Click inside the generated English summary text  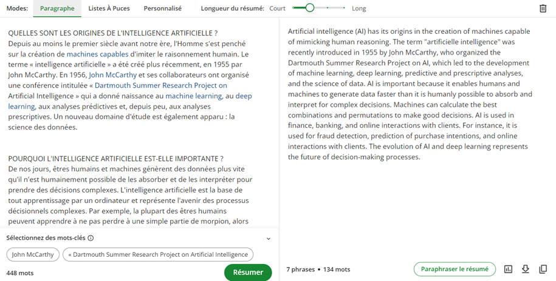click(x=410, y=94)
